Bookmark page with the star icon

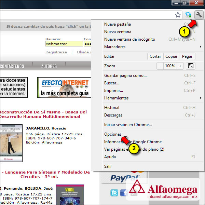(x=178, y=15)
